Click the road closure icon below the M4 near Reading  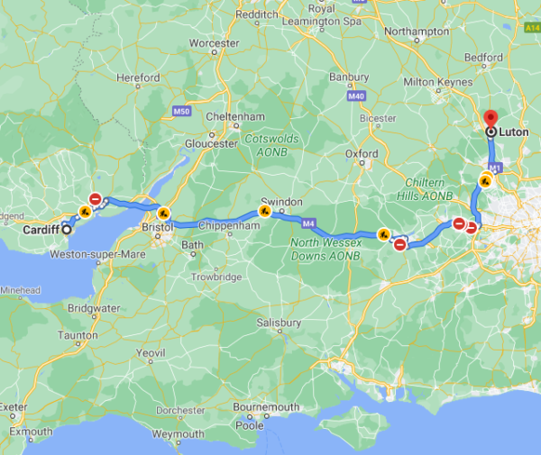pyautogui.click(x=399, y=245)
